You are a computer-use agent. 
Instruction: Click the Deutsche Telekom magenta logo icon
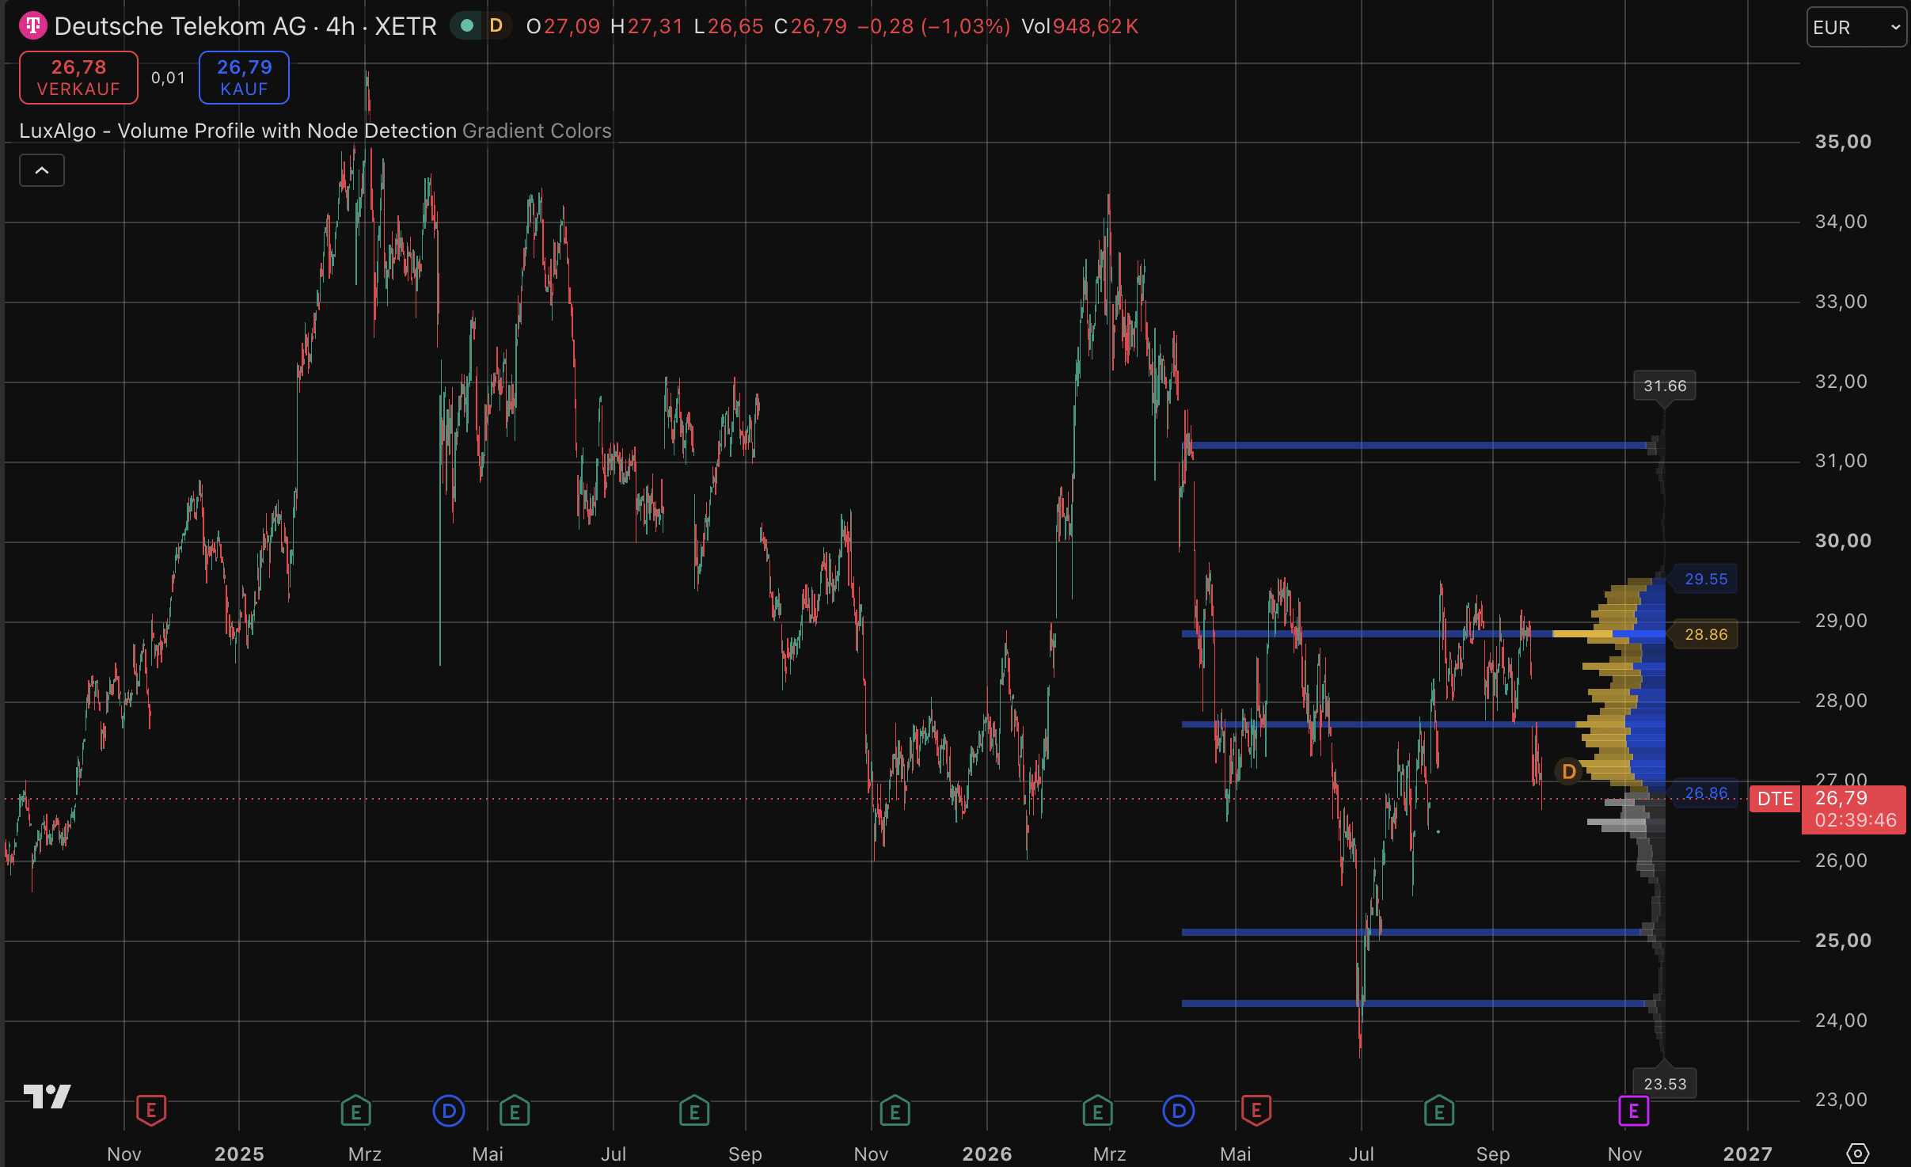[x=32, y=26]
